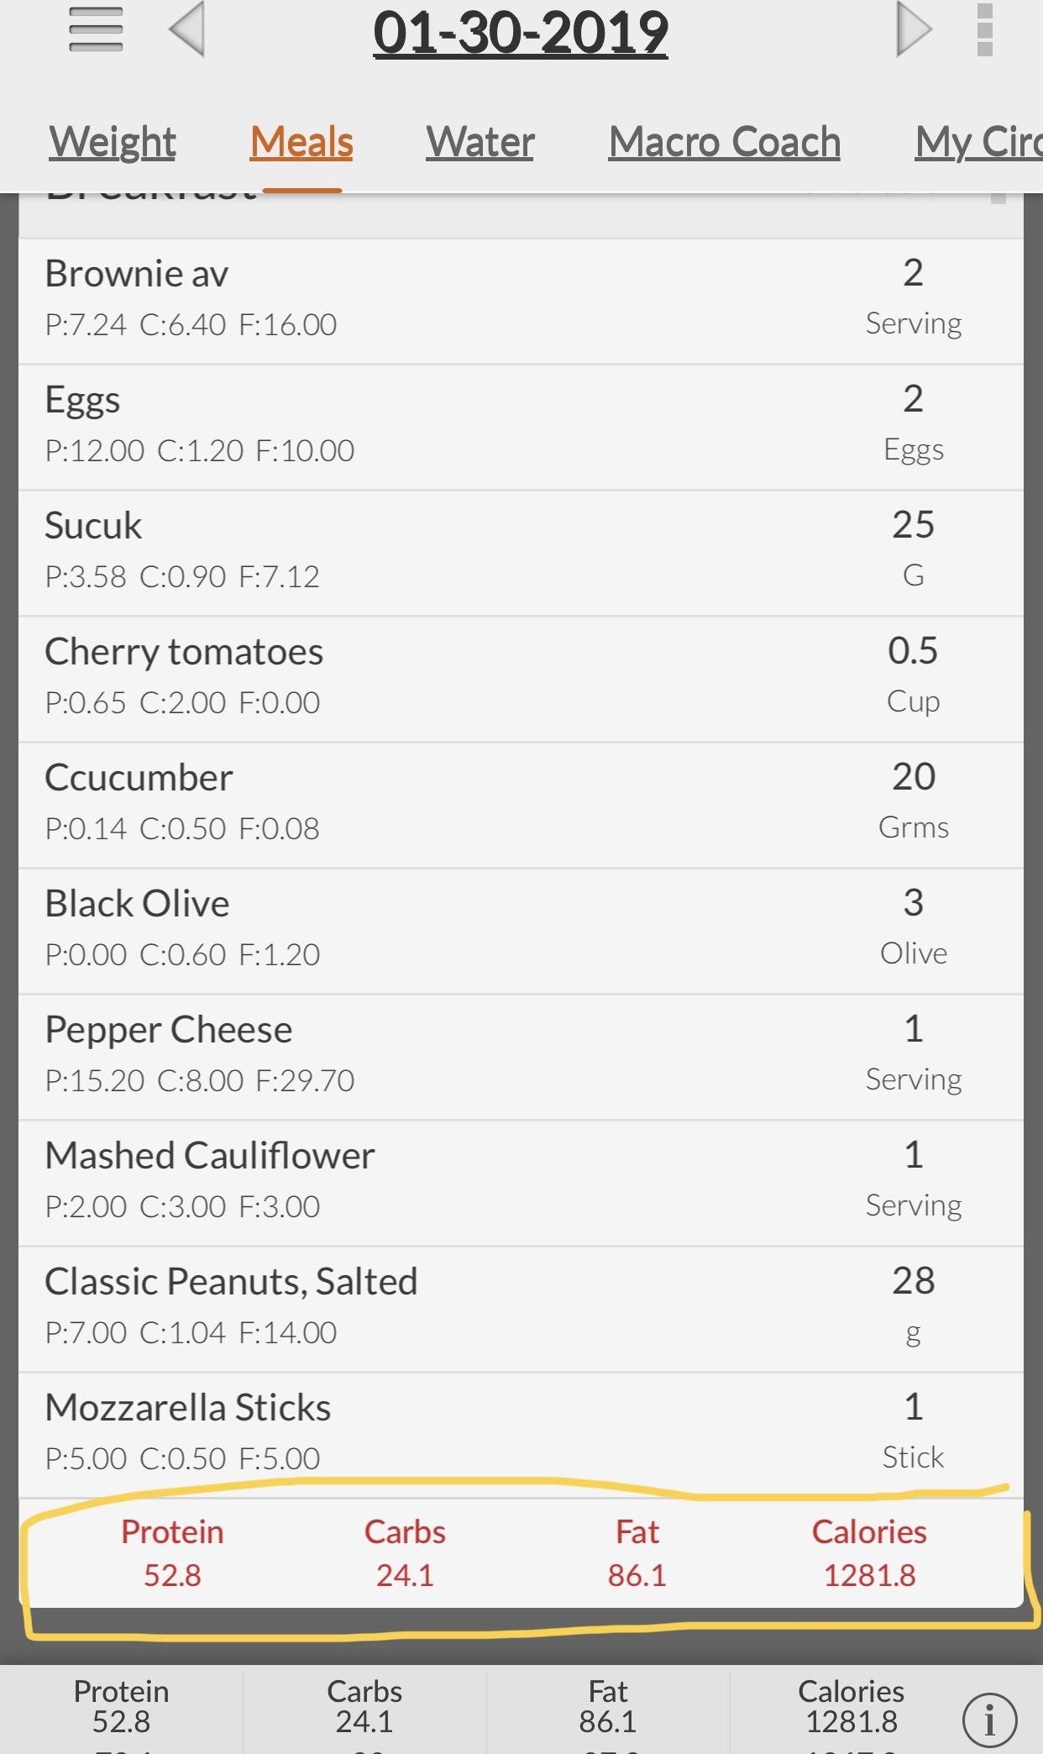Screen dimensions: 1043x1754
Task: Open the Water tab
Action: pyautogui.click(x=480, y=141)
